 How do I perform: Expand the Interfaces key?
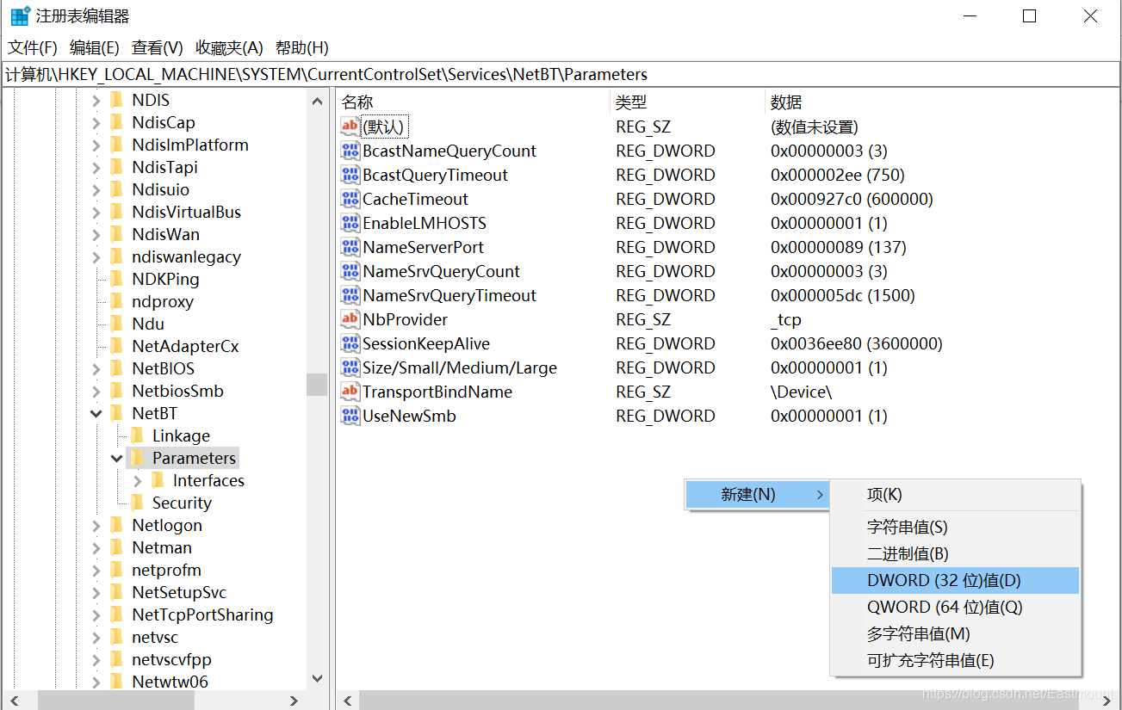click(x=138, y=481)
